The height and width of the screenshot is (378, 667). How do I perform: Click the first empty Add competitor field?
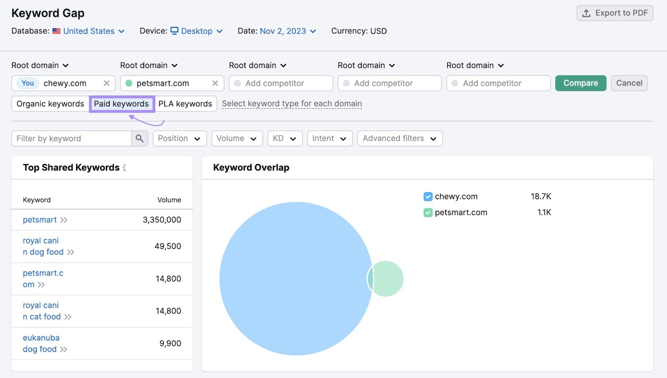[x=281, y=83]
